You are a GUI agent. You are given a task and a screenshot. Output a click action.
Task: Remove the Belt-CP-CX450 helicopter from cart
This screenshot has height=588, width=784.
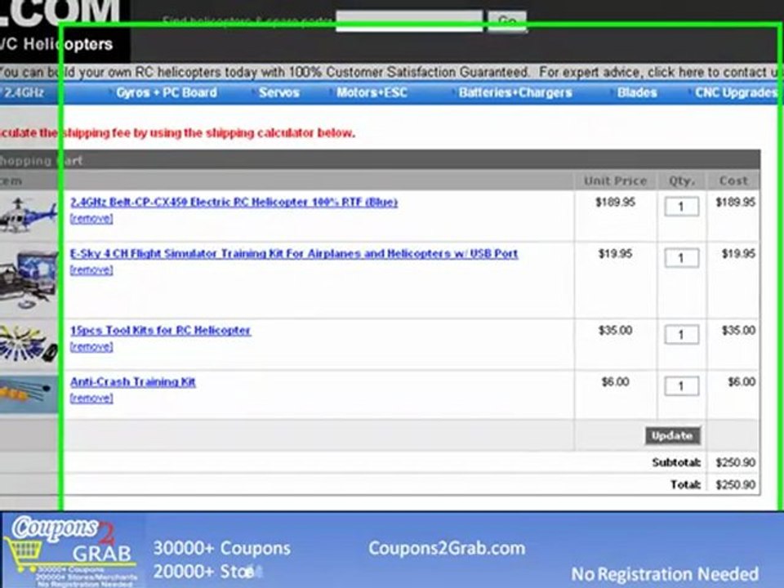click(x=91, y=219)
